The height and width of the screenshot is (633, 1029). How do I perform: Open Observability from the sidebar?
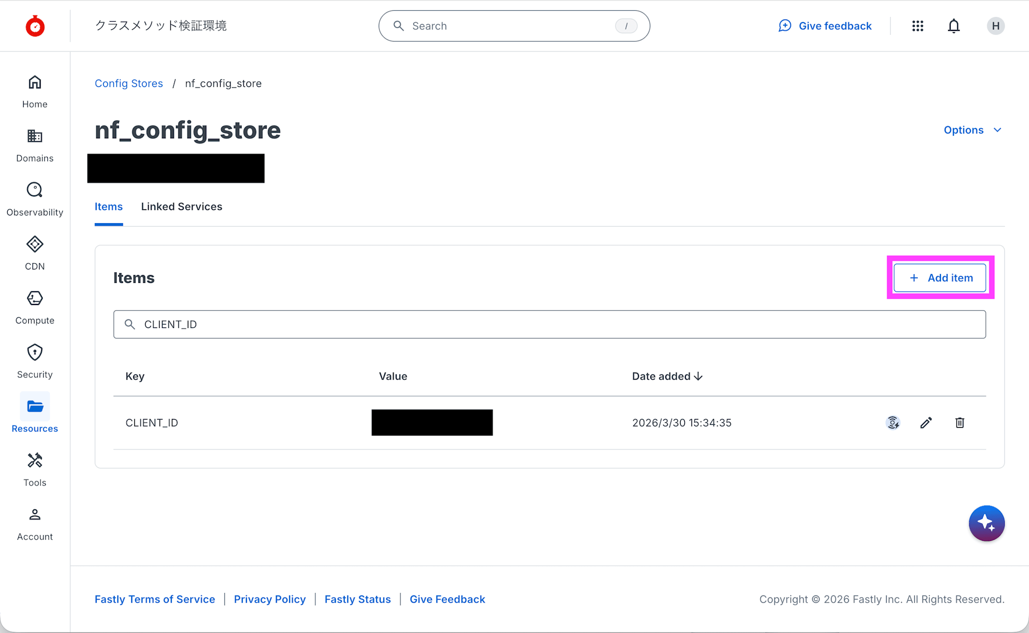(34, 200)
